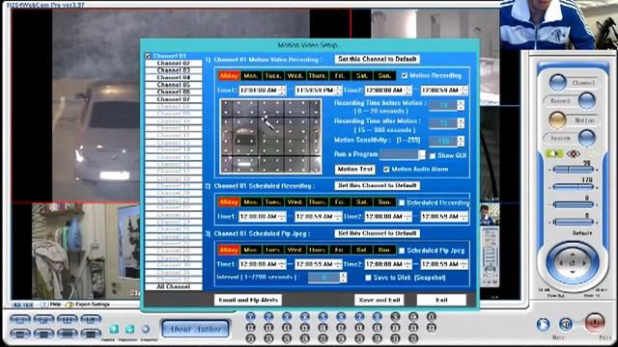
Task: Check Save to Disk (Snapshot) box
Action: [x=368, y=278]
